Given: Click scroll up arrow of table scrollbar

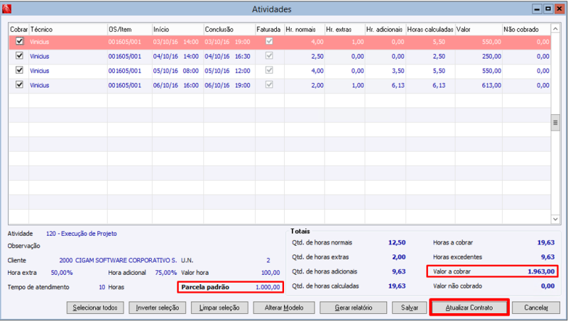Looking at the screenshot, I should 555,28.
